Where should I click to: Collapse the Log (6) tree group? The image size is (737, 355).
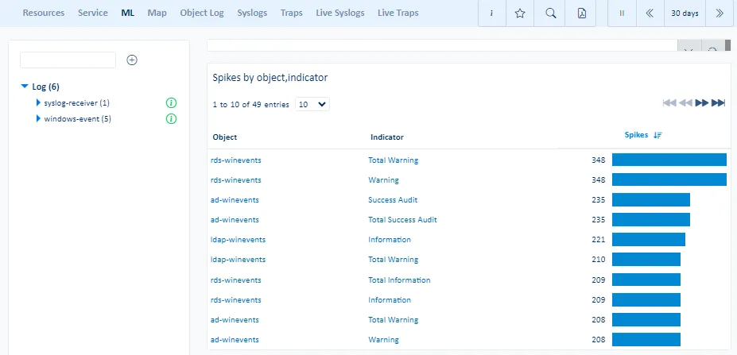[x=25, y=87]
